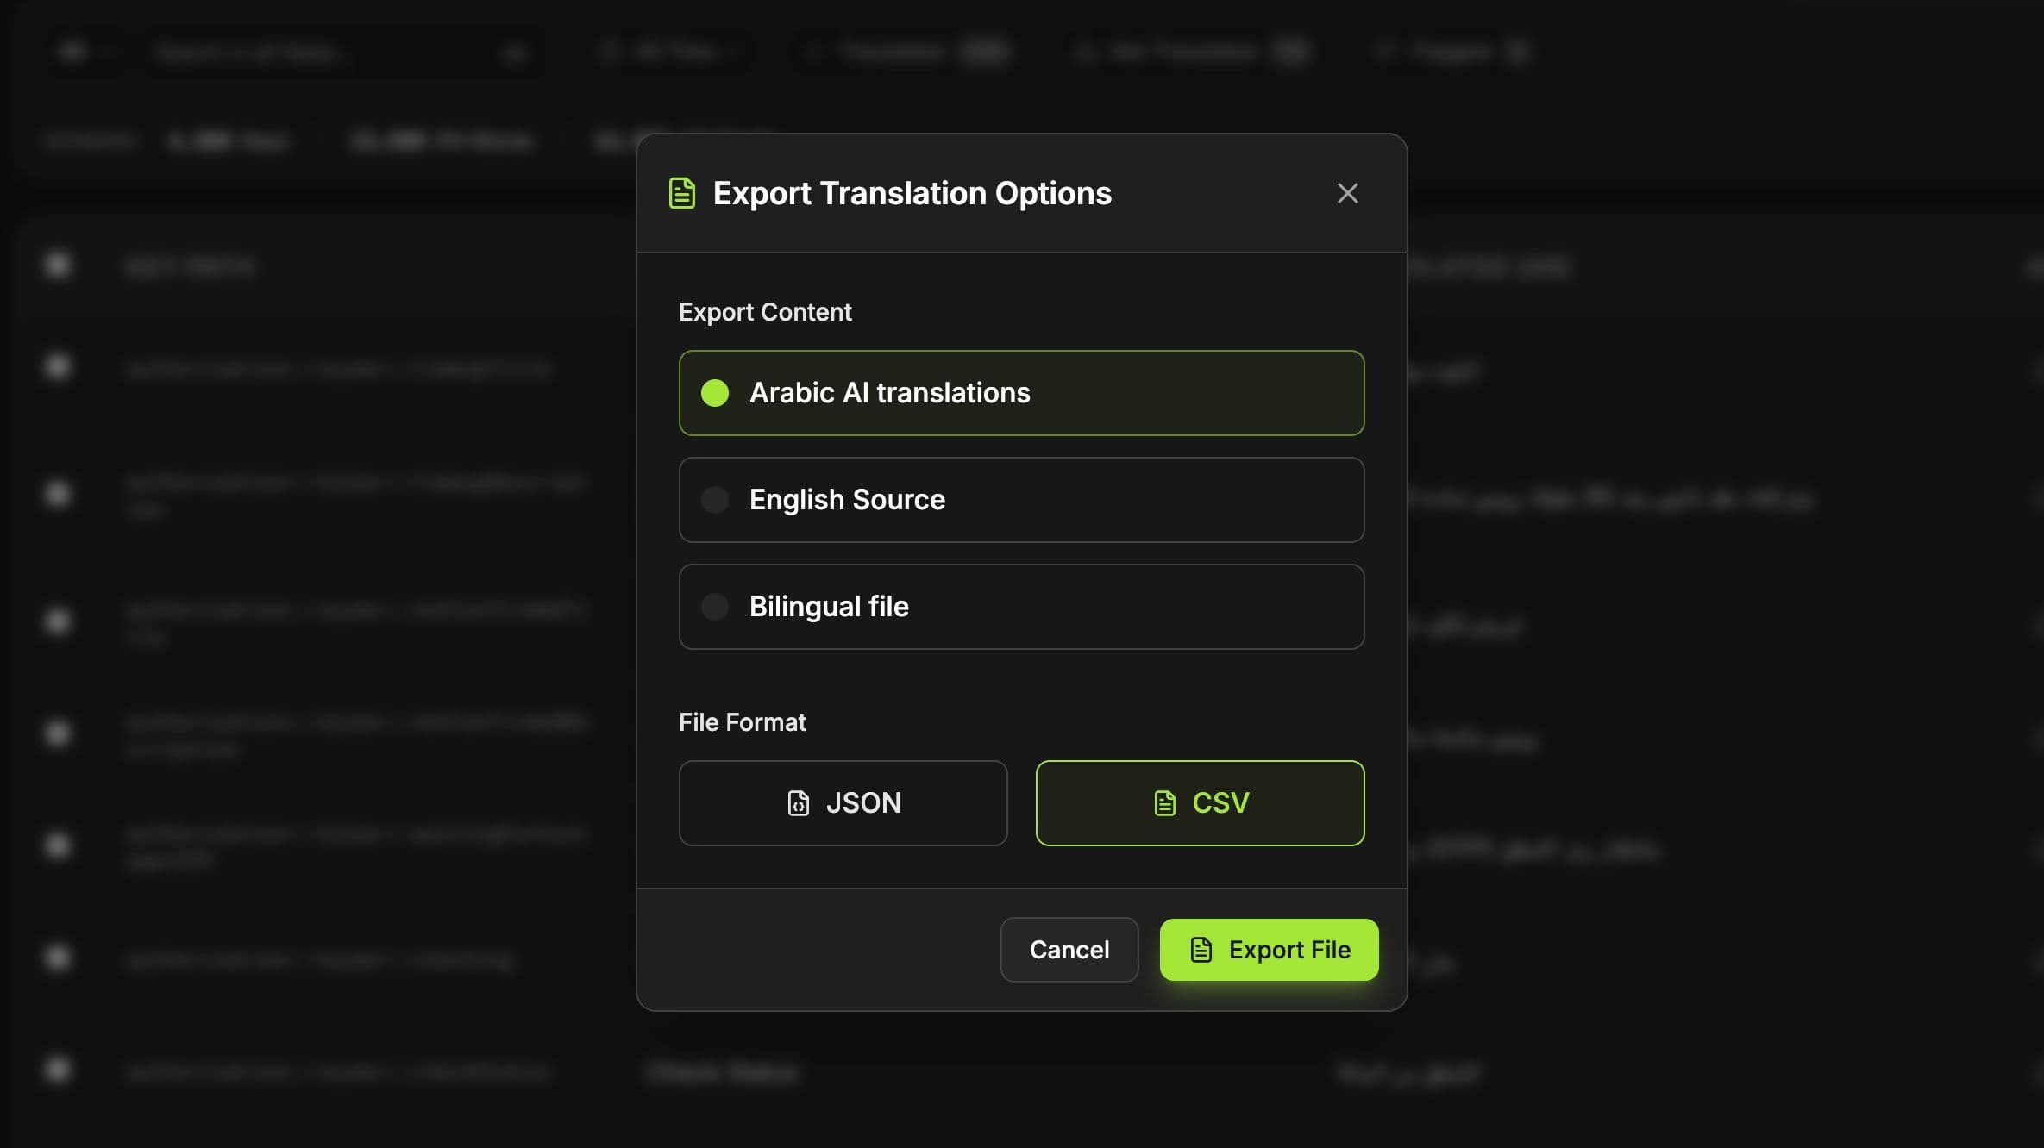The image size is (2044, 1148).
Task: Click the JSON file icon
Action: [x=799, y=803]
